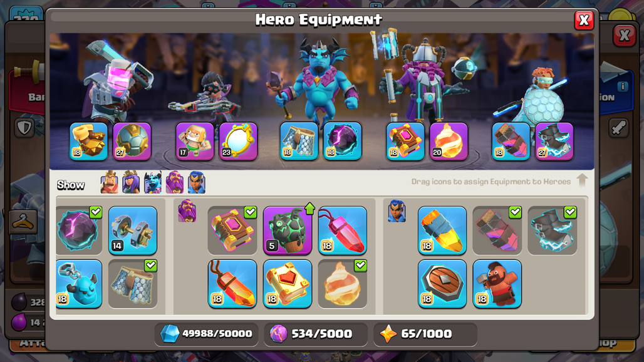Click the equipped purple book with checkmark
This screenshot has width=644, height=362.
click(x=232, y=230)
